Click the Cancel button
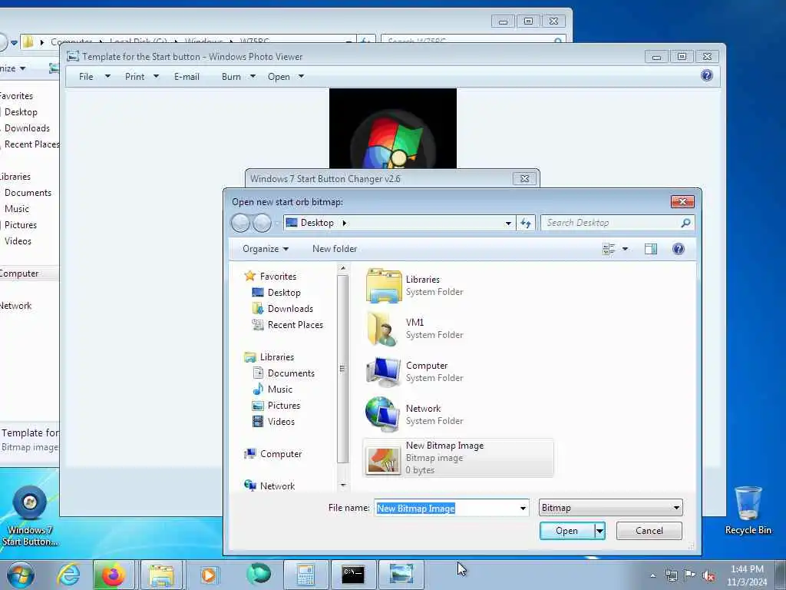 tap(649, 531)
